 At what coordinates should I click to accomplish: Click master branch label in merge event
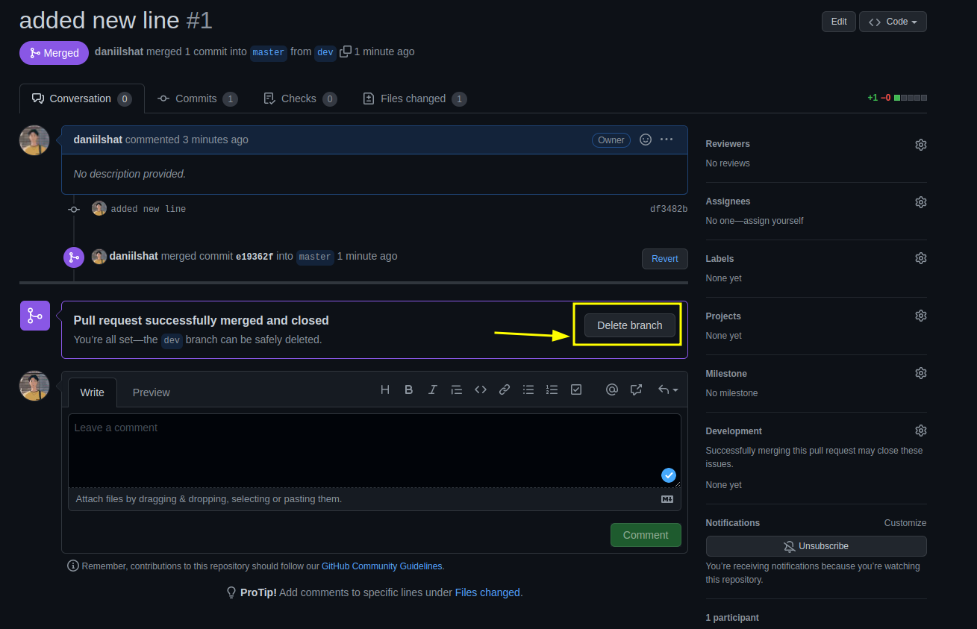(315, 257)
